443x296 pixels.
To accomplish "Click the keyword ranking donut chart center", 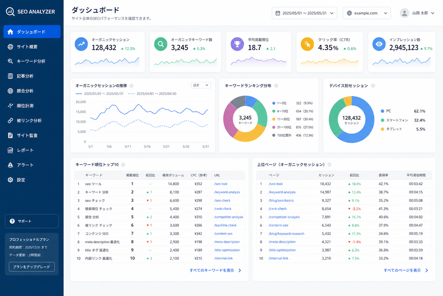I will coord(245,119).
